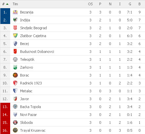Open the Radnicki 1923 team link
This screenshot has height=134, width=145.
click(x=31, y=83)
